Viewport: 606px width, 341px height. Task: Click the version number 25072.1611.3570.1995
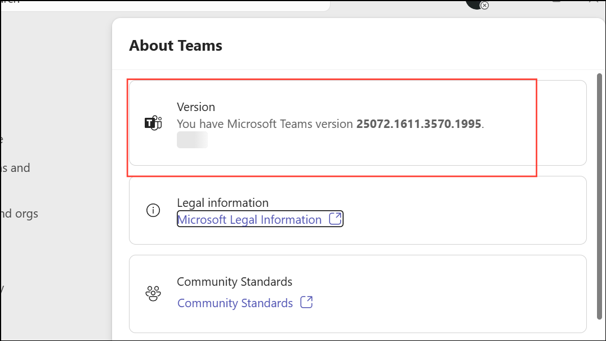[x=418, y=124]
